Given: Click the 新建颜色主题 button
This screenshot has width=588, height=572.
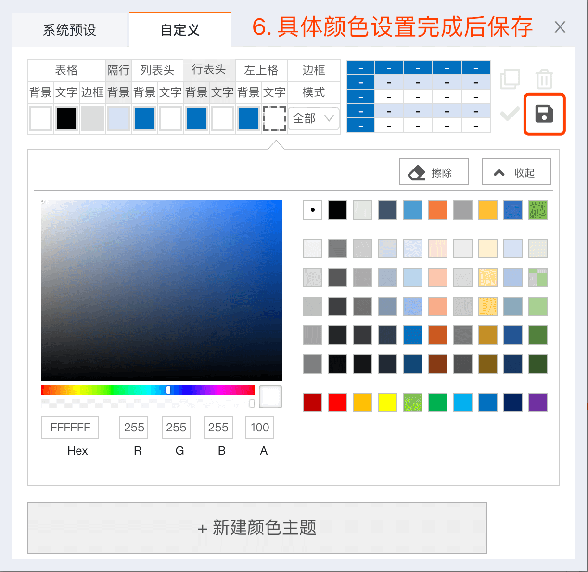Looking at the screenshot, I should [257, 528].
